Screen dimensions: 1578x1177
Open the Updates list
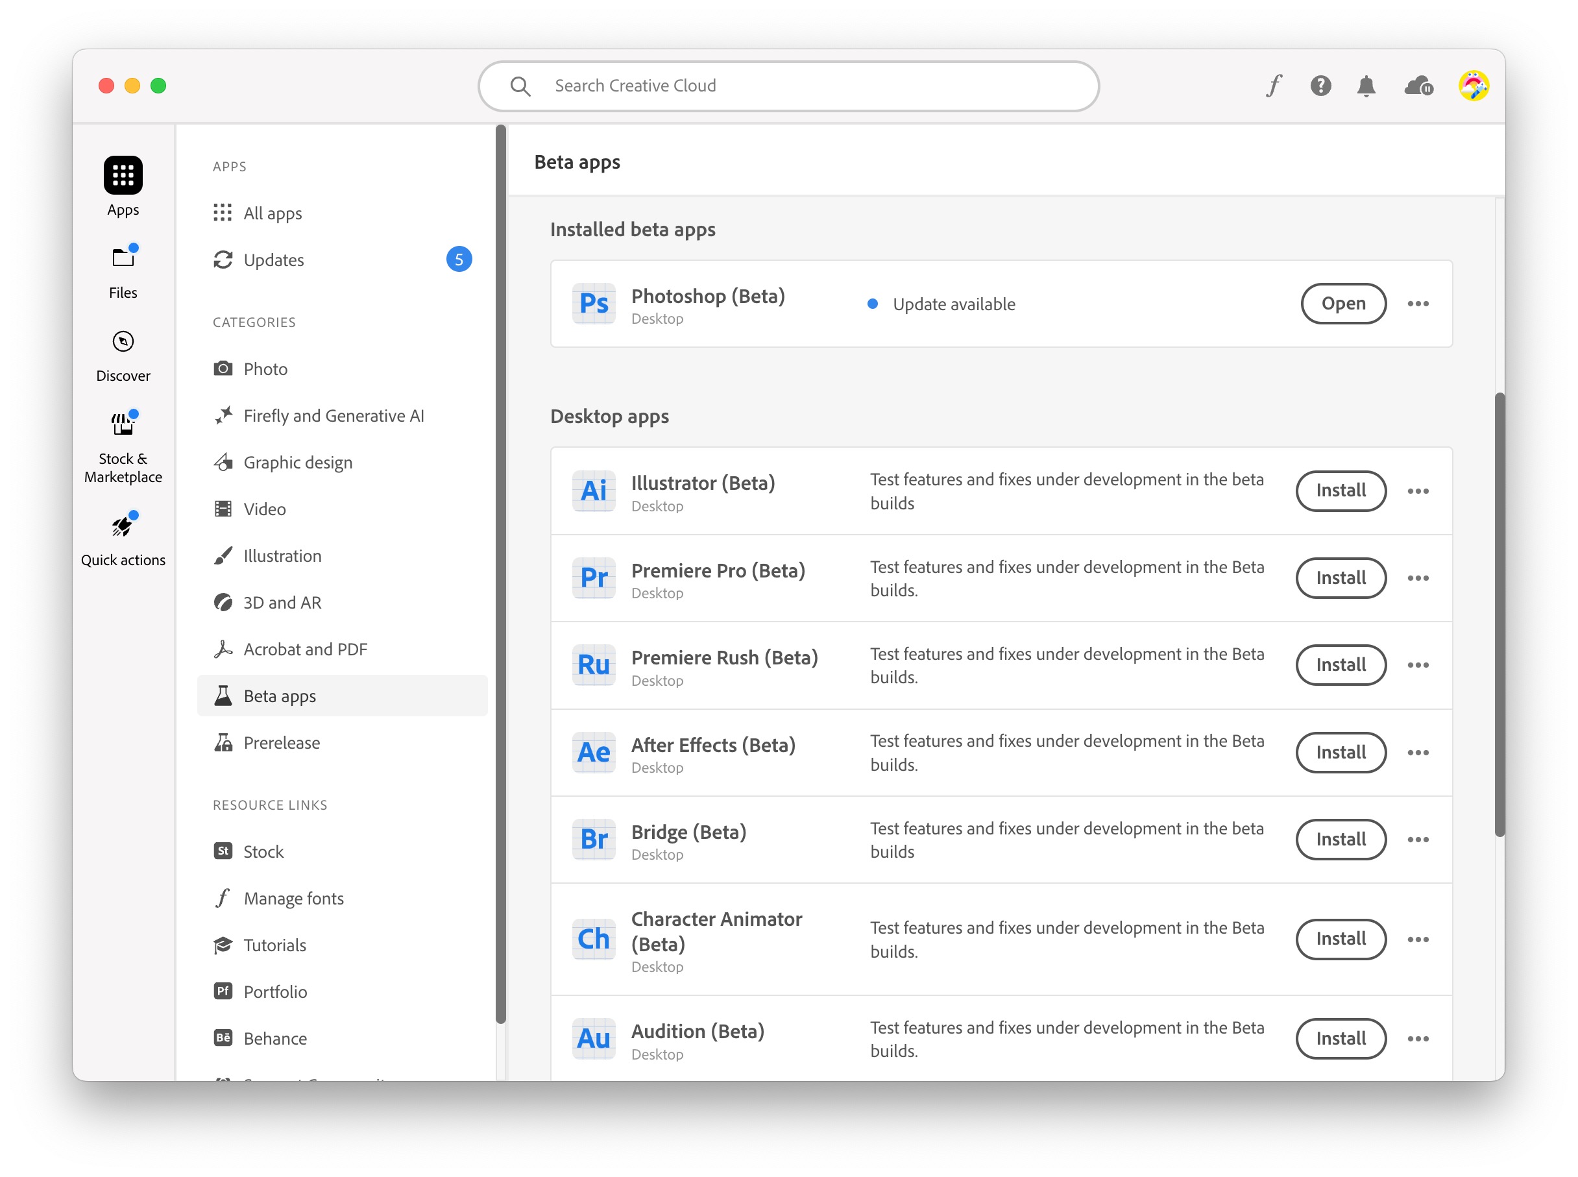tap(342, 260)
